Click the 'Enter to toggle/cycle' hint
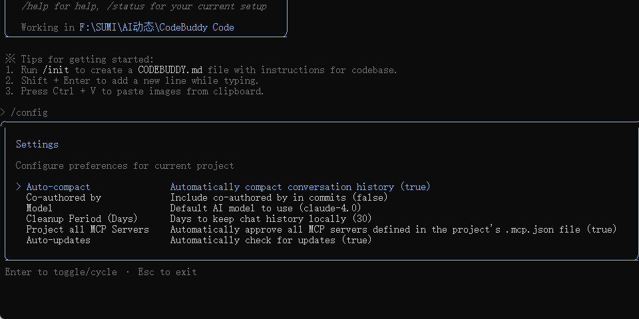639x319 pixels. coord(61,272)
